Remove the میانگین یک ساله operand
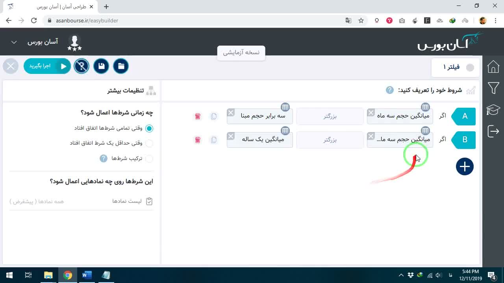The width and height of the screenshot is (504, 283). coord(231,136)
